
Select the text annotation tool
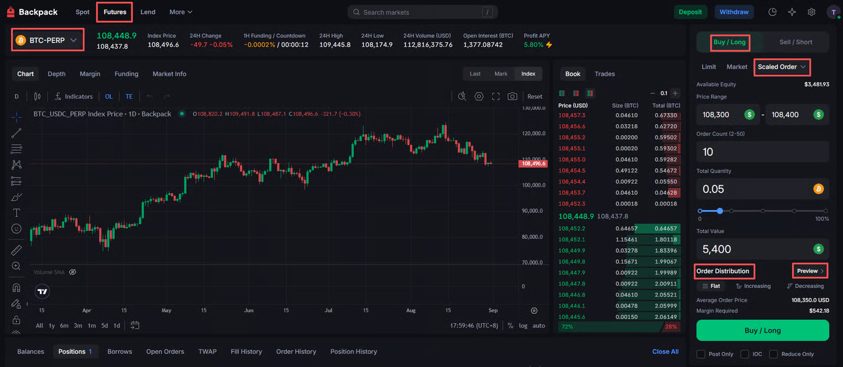click(x=17, y=213)
